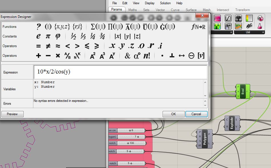Click the ABC text icon in Util panel
This screenshot has height=168, width=271.
[249, 26]
